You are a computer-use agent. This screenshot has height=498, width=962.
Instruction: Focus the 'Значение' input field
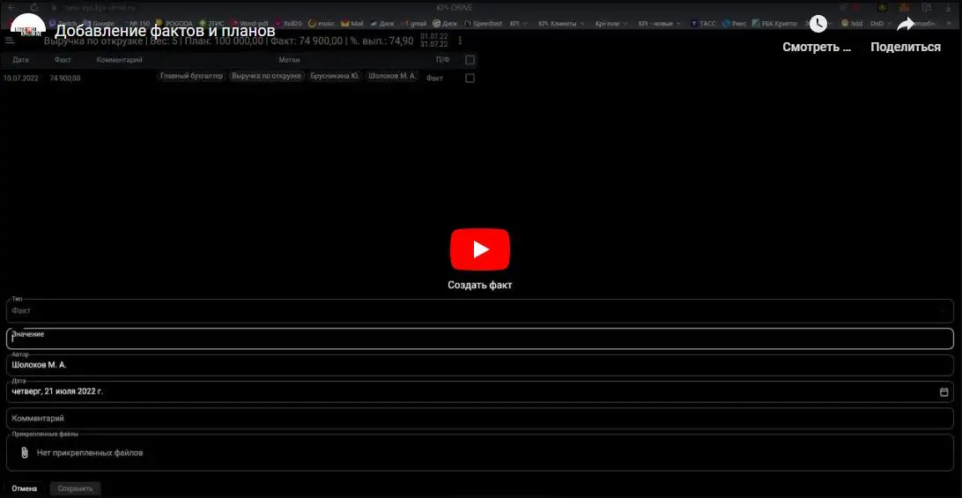click(480, 338)
